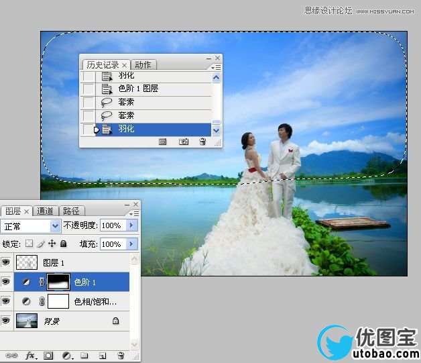Set history brush source at first 套索 state
Screen dimensions: 421x363
click(88, 103)
